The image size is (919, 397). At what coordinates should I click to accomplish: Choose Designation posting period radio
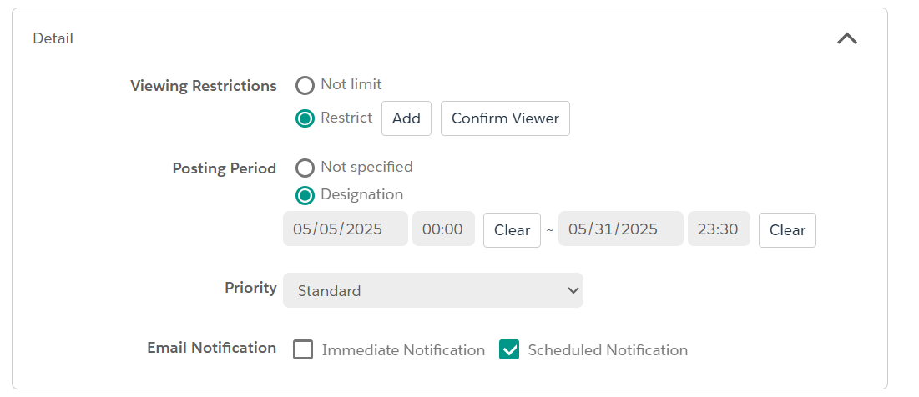point(305,195)
